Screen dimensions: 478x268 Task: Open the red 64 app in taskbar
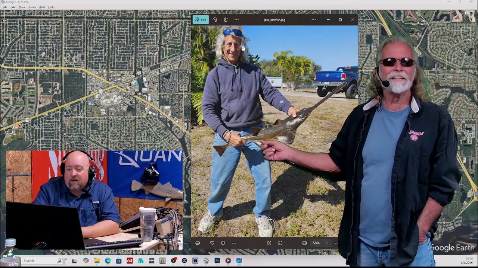tap(130, 261)
